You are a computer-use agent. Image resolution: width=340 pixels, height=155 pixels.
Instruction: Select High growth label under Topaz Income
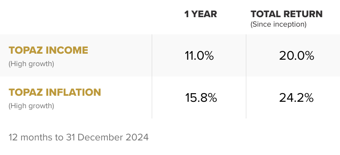click(x=31, y=64)
